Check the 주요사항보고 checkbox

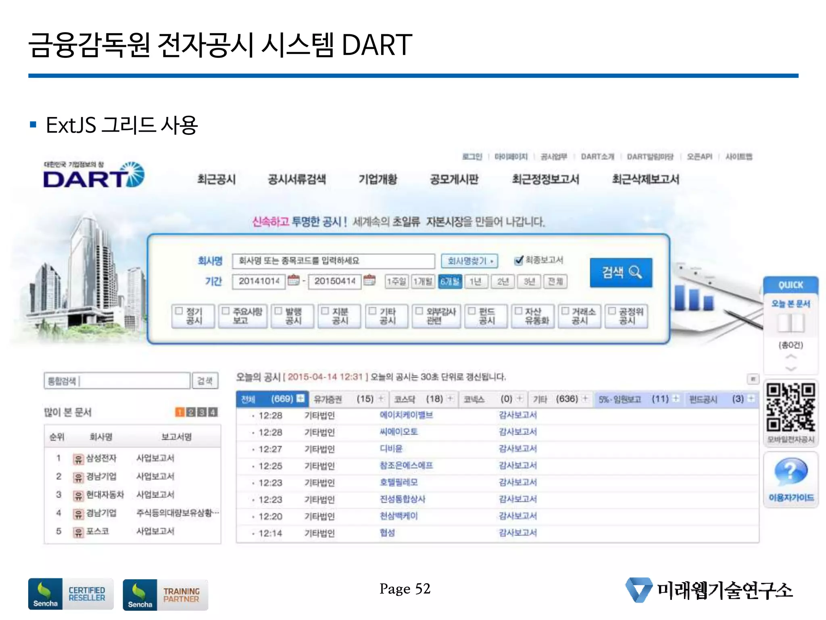(x=226, y=311)
